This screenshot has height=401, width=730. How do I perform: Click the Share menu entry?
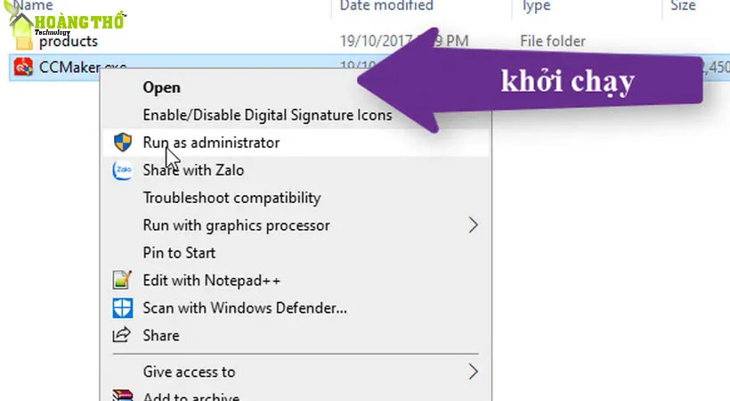pyautogui.click(x=160, y=335)
